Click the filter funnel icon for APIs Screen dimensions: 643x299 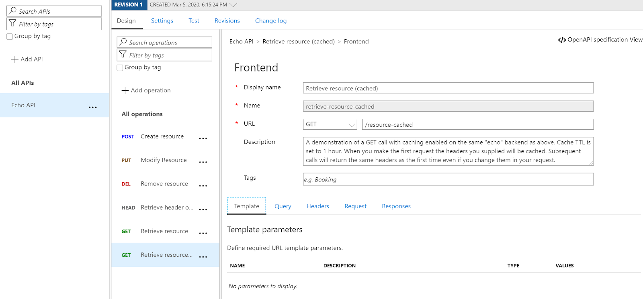coord(13,24)
